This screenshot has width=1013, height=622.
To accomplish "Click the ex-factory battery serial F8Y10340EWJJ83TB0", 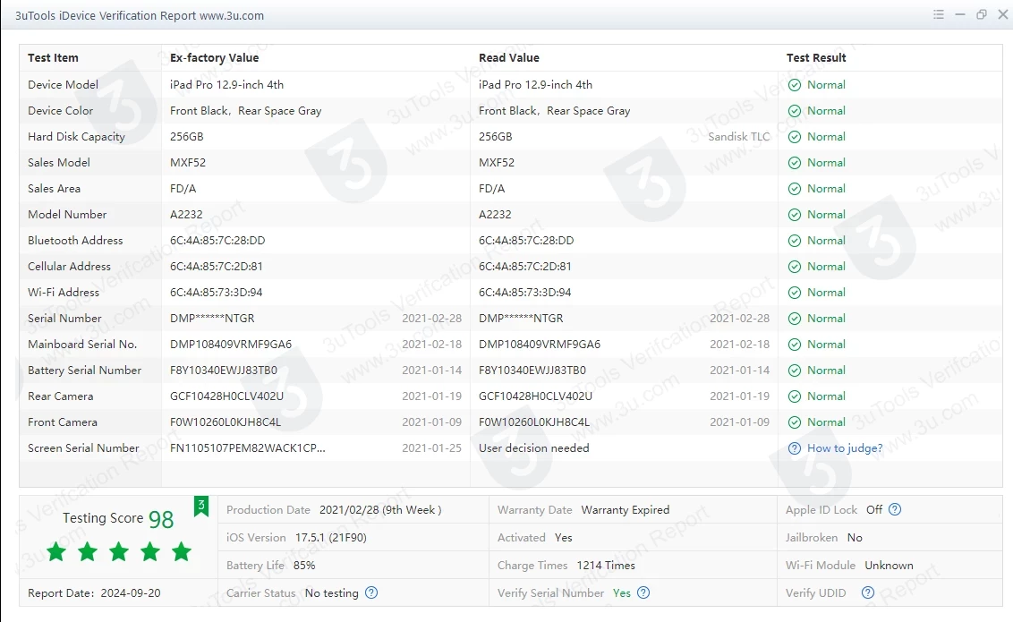I will point(224,371).
